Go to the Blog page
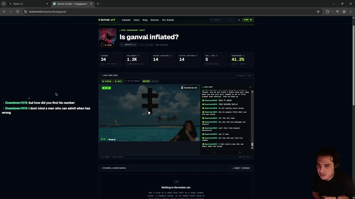Image resolution: width=355 pixels, height=199 pixels. [145, 20]
